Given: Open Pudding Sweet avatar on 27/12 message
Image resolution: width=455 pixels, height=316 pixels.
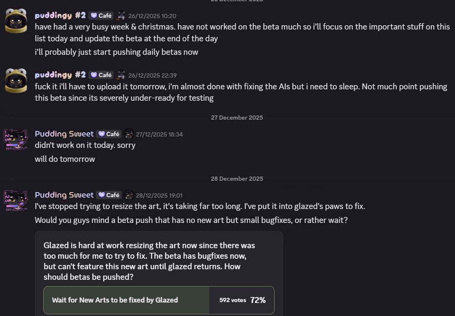Looking at the screenshot, I should coord(16,139).
